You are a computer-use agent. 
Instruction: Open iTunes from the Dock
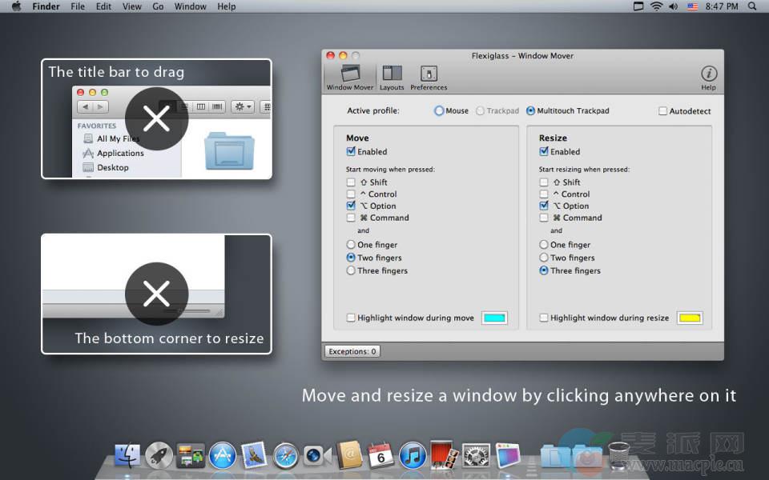click(x=413, y=455)
